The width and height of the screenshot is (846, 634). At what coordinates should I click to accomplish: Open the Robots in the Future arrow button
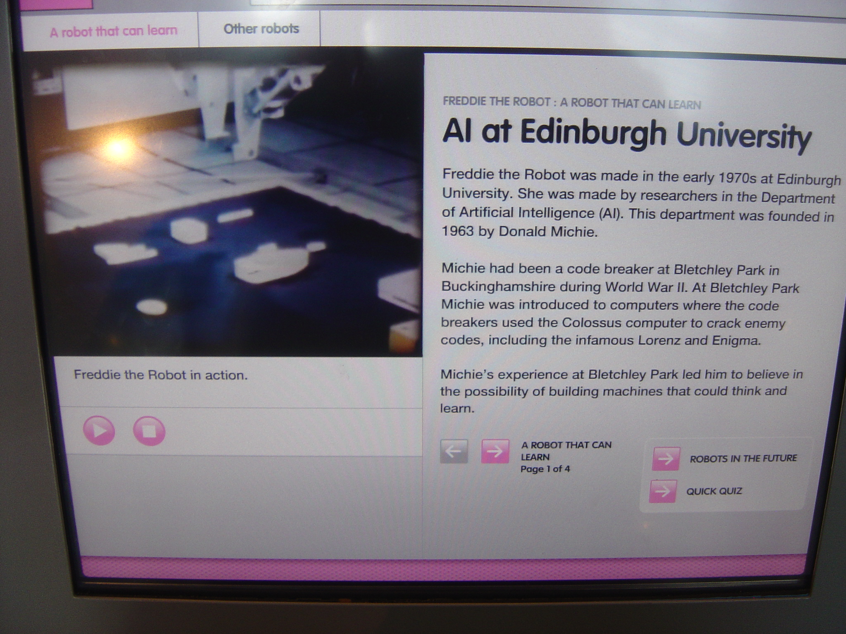[665, 459]
